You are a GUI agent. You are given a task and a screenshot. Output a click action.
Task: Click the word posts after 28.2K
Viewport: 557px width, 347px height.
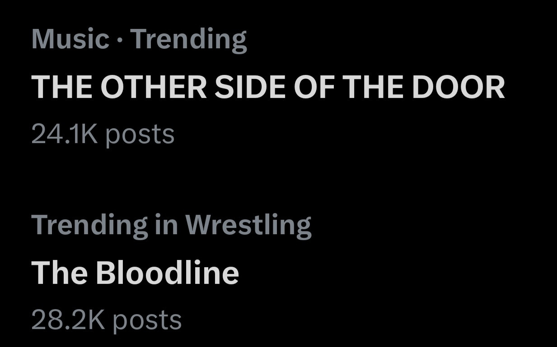[x=147, y=320]
